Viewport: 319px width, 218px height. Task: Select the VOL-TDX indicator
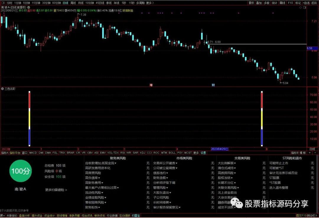pyautogui.click(x=113, y=153)
